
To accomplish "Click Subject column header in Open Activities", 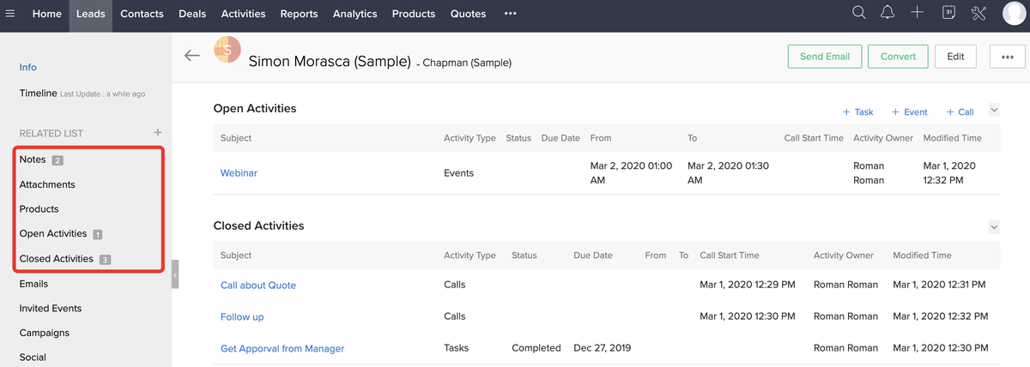I will (236, 138).
